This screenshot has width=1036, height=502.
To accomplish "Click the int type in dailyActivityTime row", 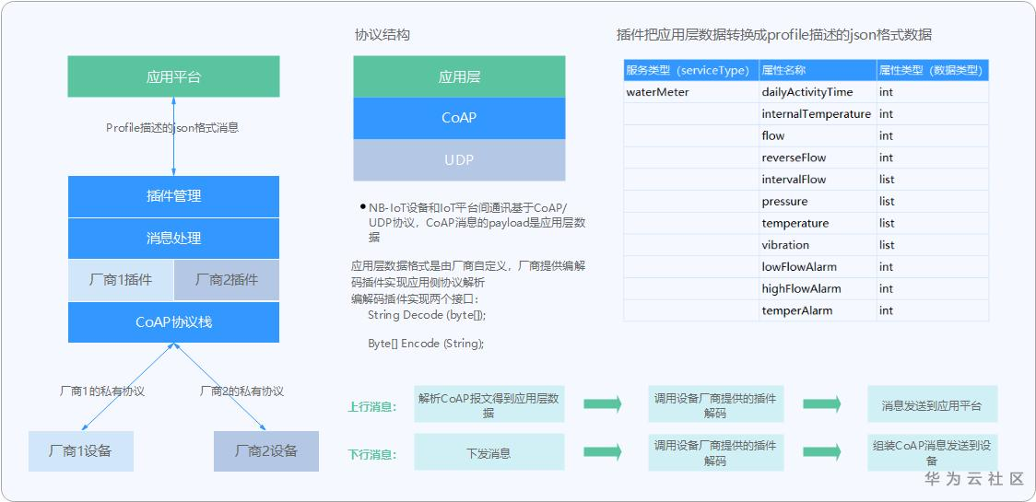I will pyautogui.click(x=933, y=92).
